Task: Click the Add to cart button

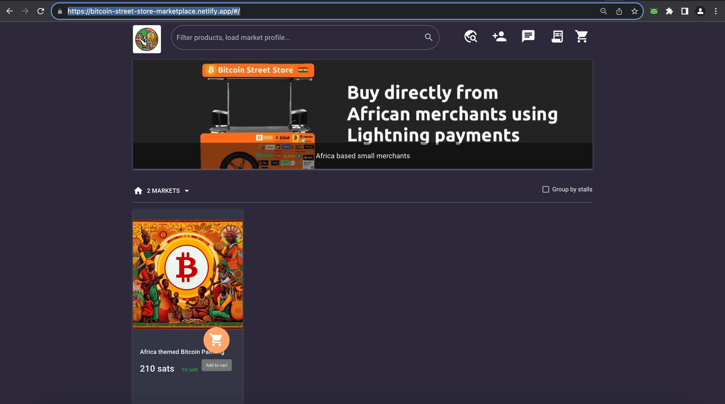Action: coord(216,365)
